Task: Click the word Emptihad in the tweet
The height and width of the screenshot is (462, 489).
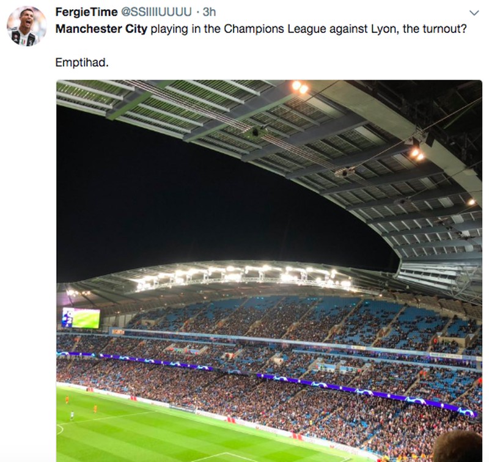Action: click(82, 62)
